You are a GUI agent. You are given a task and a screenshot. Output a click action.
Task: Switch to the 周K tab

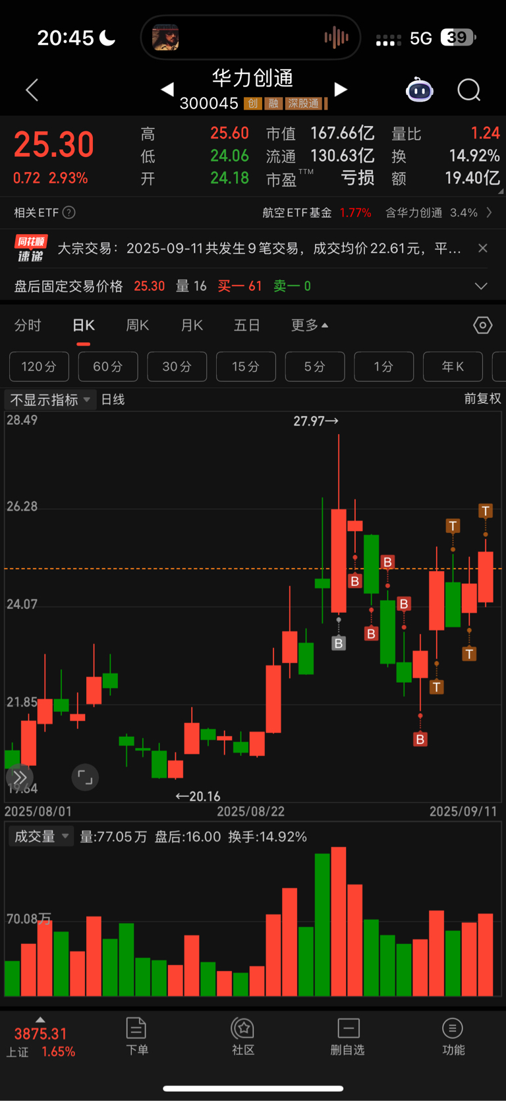coord(138,325)
